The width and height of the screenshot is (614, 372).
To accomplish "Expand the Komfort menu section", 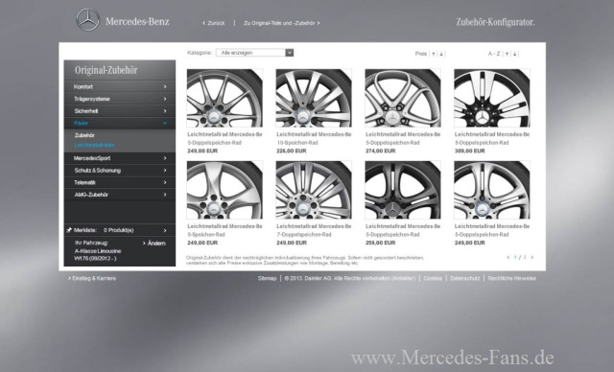I will [120, 87].
